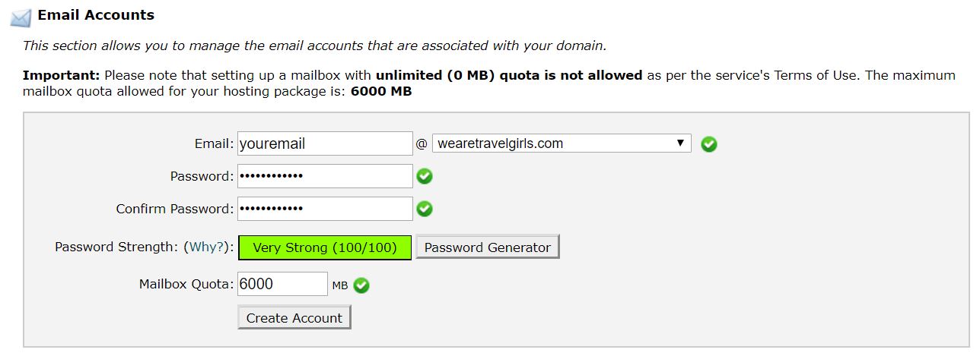Click the green checkmark next to Password field
The height and width of the screenshot is (356, 980).
pos(425,176)
